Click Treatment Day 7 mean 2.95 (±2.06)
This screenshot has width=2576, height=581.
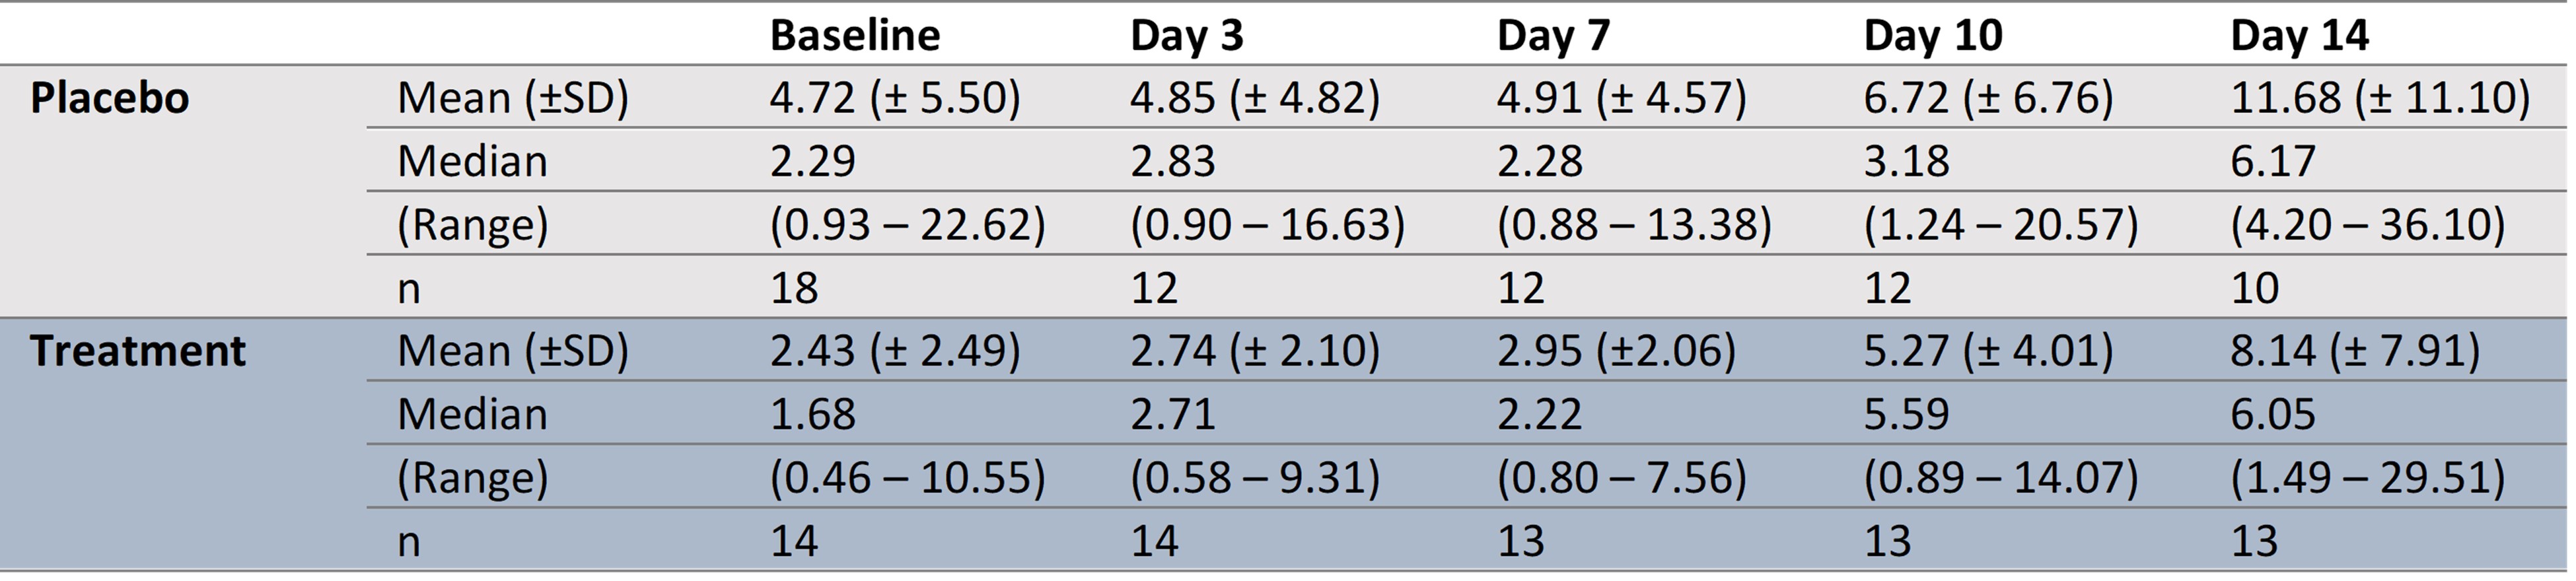[1616, 351]
